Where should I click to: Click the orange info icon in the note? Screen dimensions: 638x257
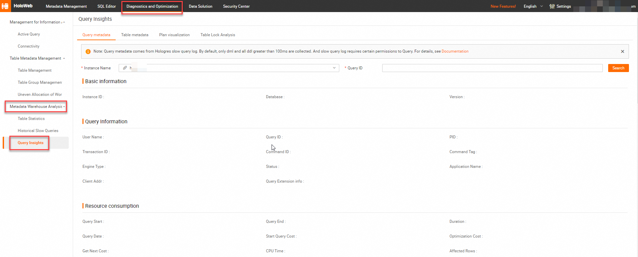pyautogui.click(x=88, y=52)
